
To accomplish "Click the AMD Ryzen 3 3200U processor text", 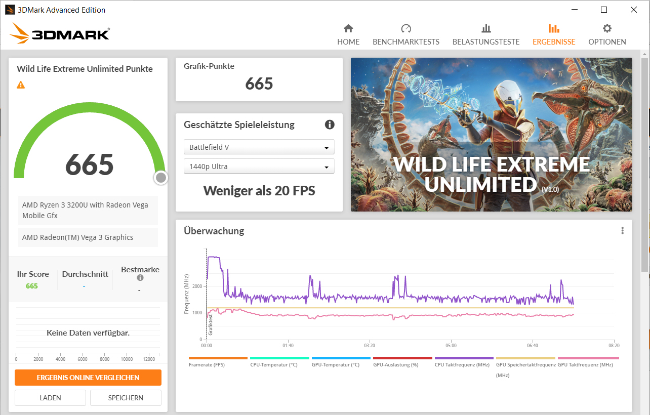I will tap(88, 211).
